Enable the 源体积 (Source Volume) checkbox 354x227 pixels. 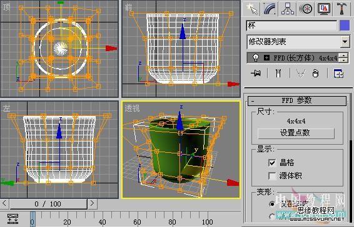272,176
